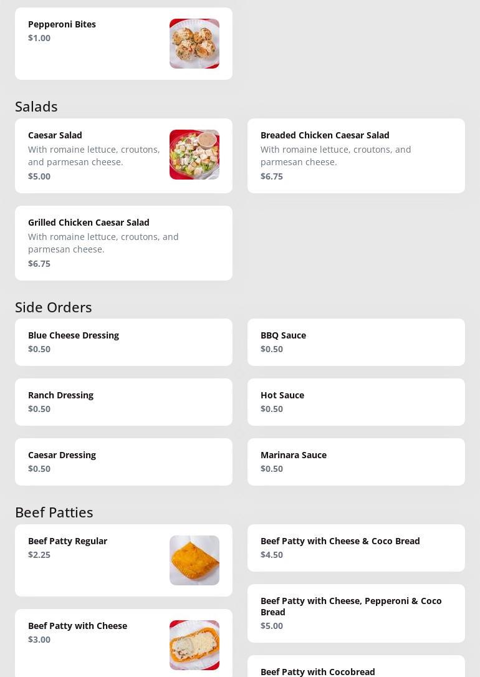The height and width of the screenshot is (677, 480).
Task: Select Ranch Dressing for $0.50
Action: 123,402
